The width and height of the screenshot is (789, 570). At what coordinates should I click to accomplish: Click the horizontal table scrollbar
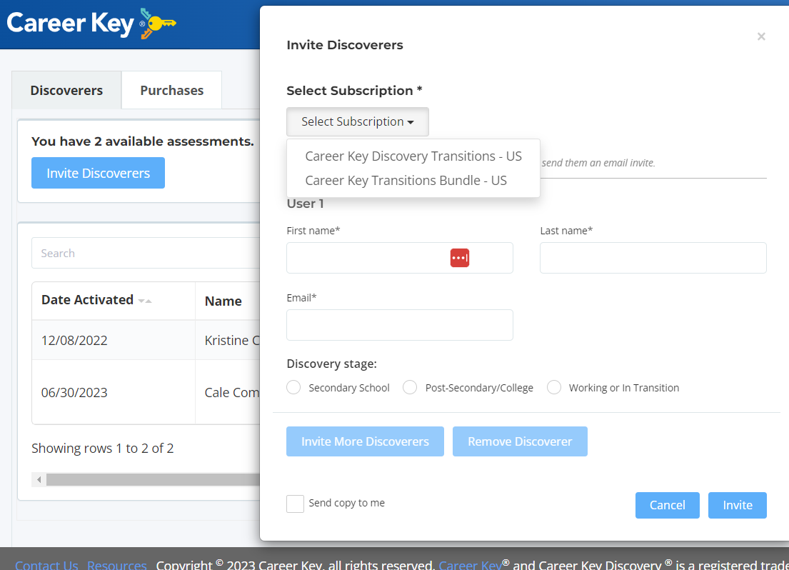coord(153,479)
